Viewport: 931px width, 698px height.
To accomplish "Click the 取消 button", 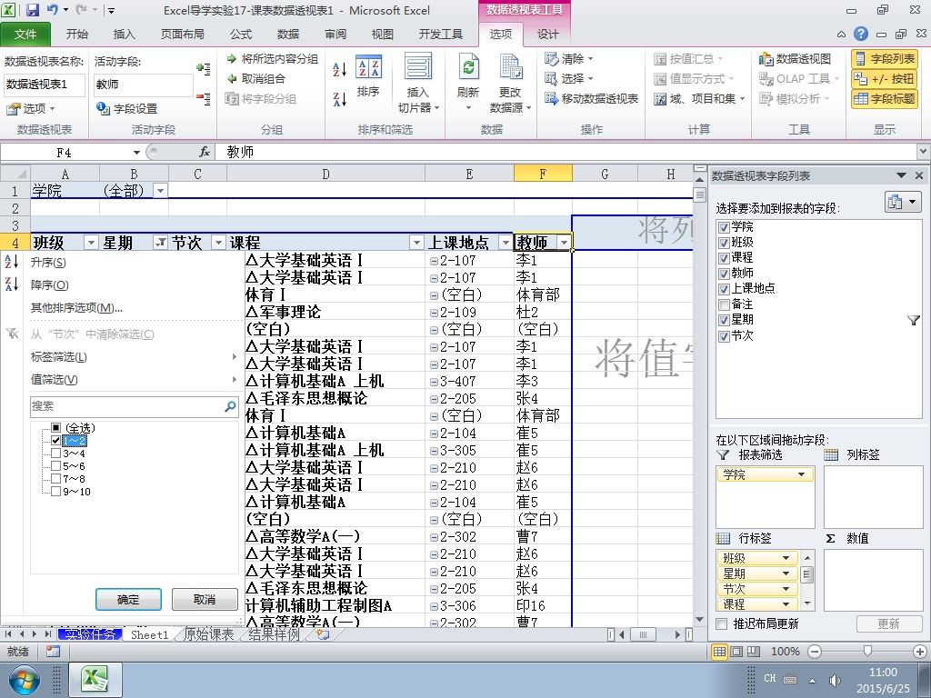I will click(x=205, y=600).
